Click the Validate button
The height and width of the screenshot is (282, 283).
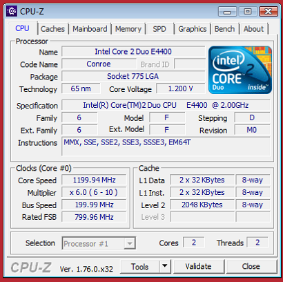(198, 266)
